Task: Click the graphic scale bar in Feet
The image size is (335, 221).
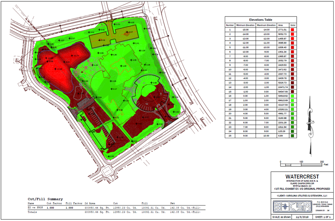Action: point(304,164)
